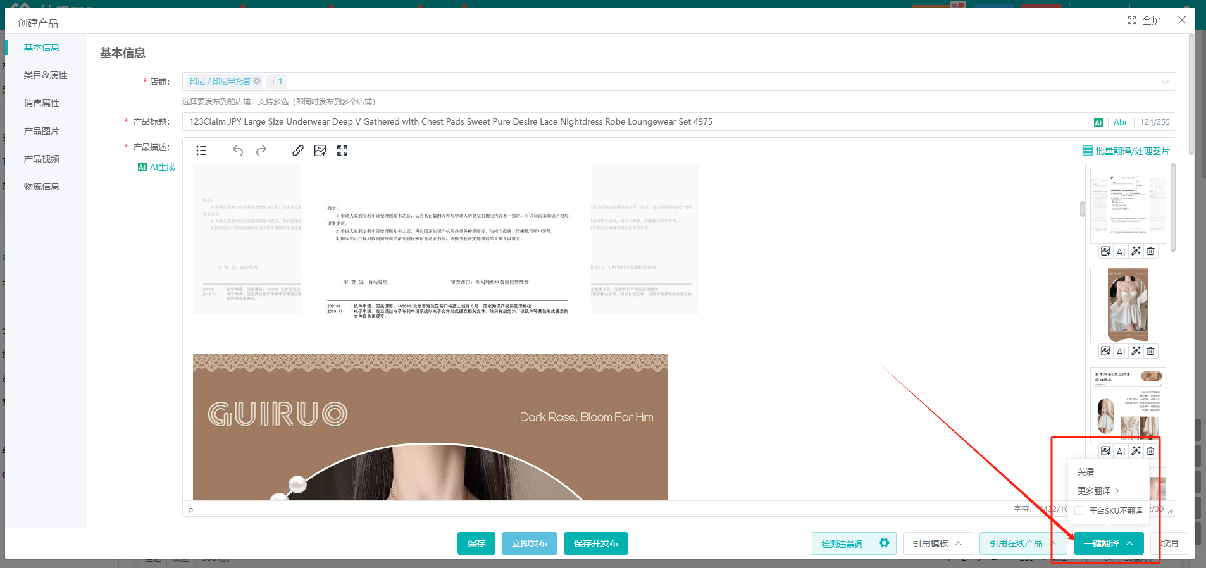Delete the nightdress model thumbnail
The image size is (1206, 568).
[x=1151, y=351]
